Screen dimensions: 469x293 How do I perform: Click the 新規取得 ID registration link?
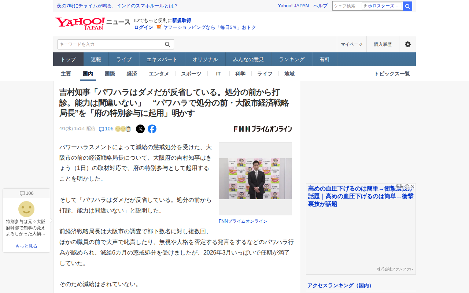click(x=182, y=21)
